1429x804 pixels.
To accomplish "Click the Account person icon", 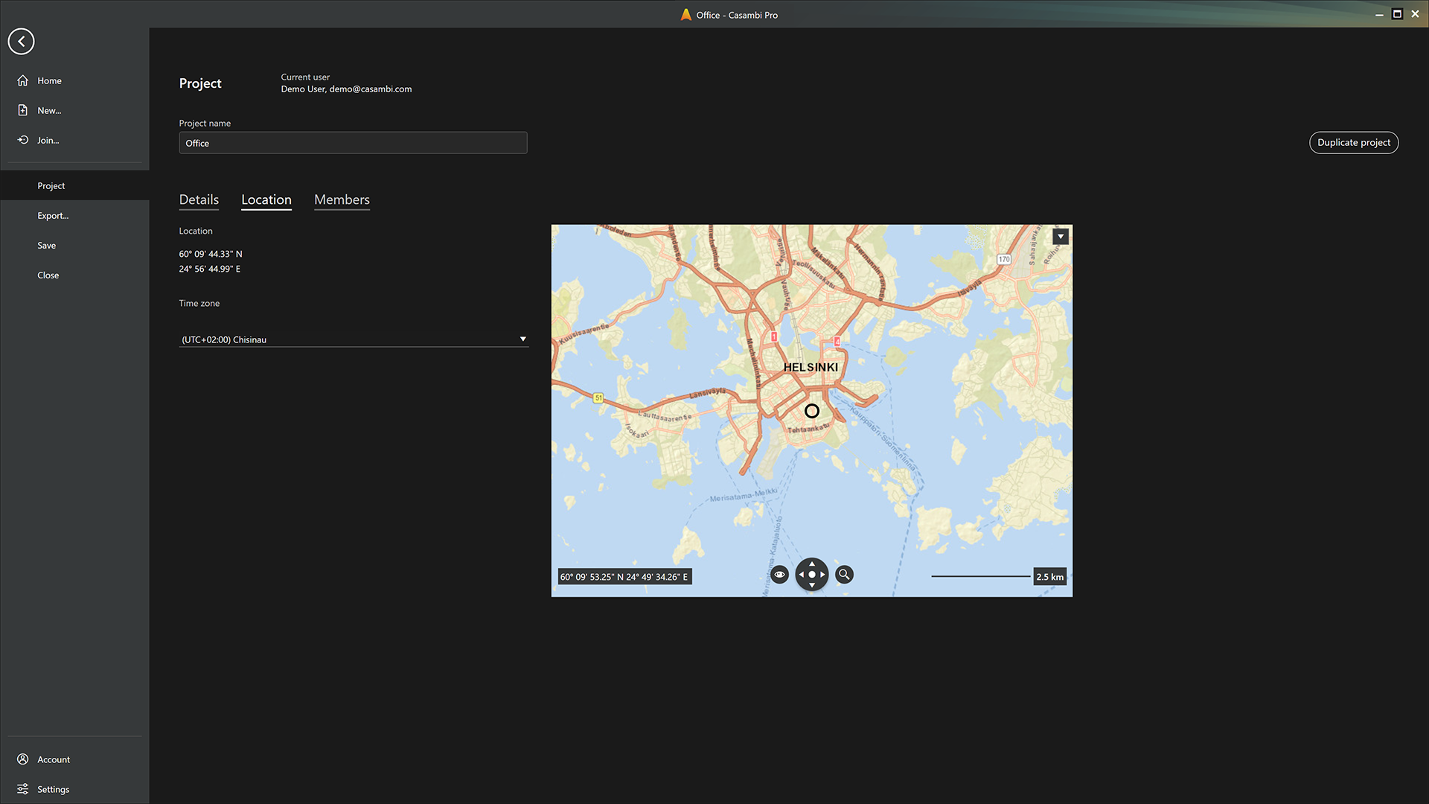I will [x=23, y=759].
